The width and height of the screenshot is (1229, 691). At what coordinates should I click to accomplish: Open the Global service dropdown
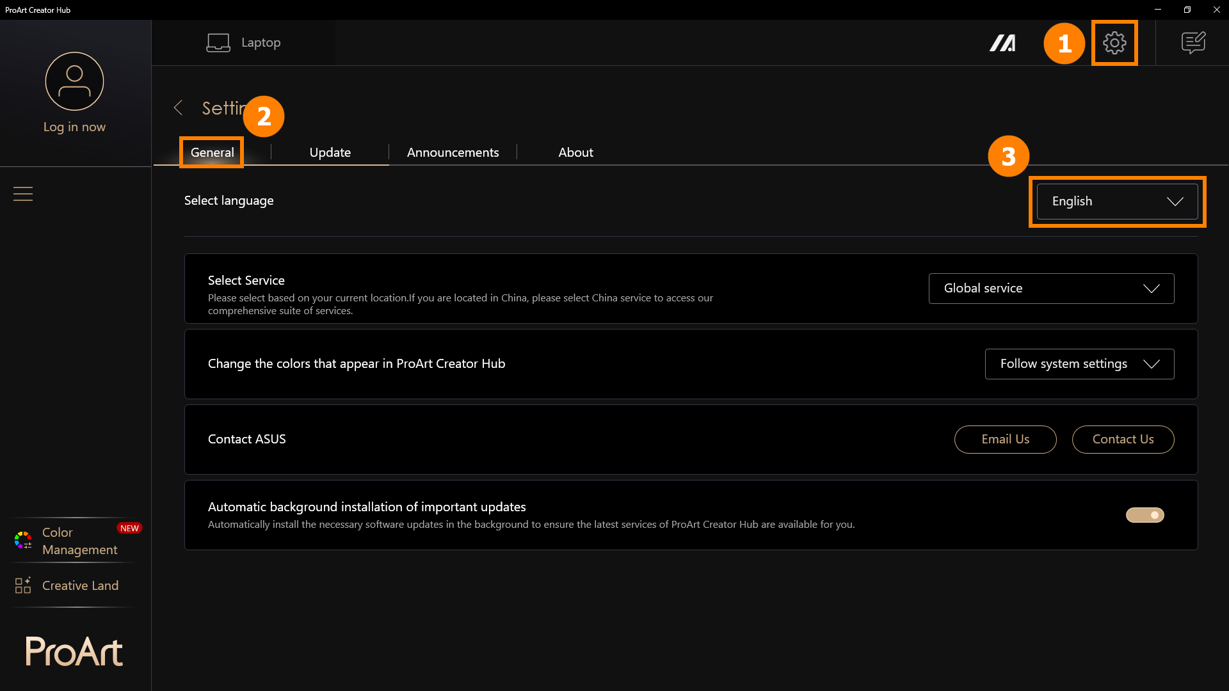click(x=1051, y=289)
